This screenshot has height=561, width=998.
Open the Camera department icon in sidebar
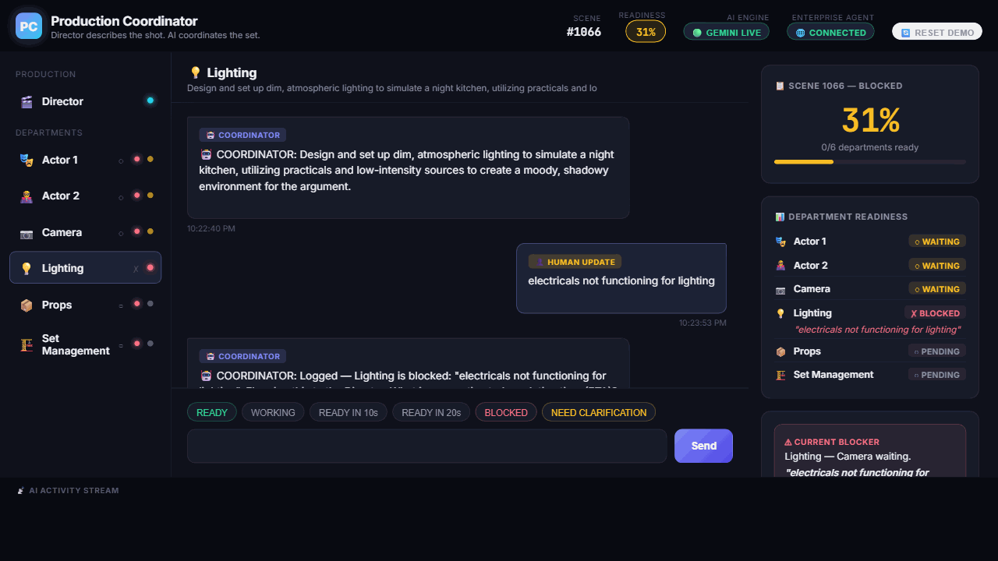click(x=27, y=232)
